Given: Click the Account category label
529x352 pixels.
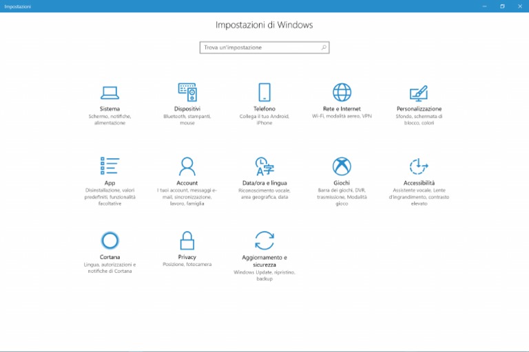Looking at the screenshot, I should coord(187,183).
